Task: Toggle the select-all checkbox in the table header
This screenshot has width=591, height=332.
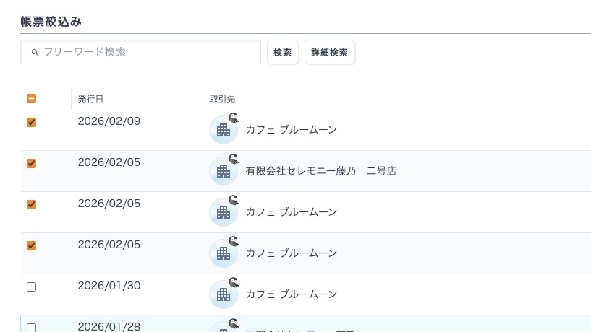Action: click(31, 99)
